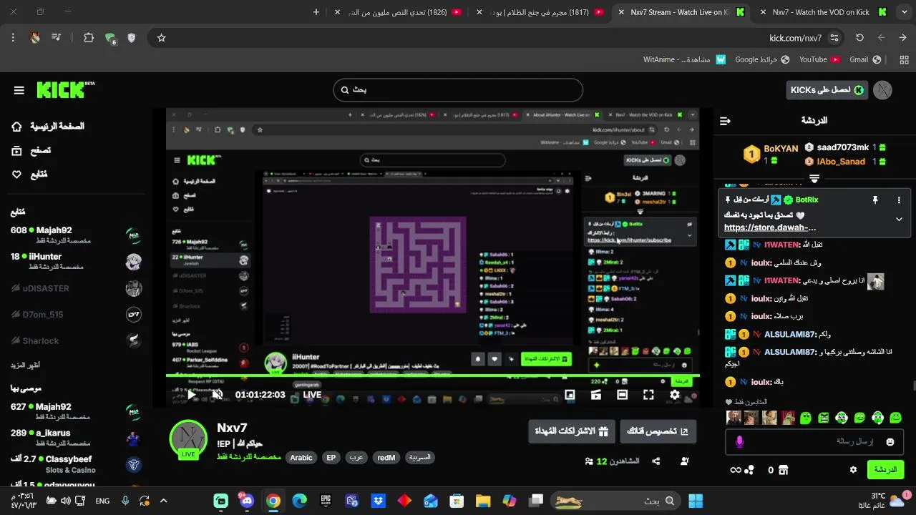916x515 pixels.
Task: Click the infinity points icon
Action: (736, 470)
